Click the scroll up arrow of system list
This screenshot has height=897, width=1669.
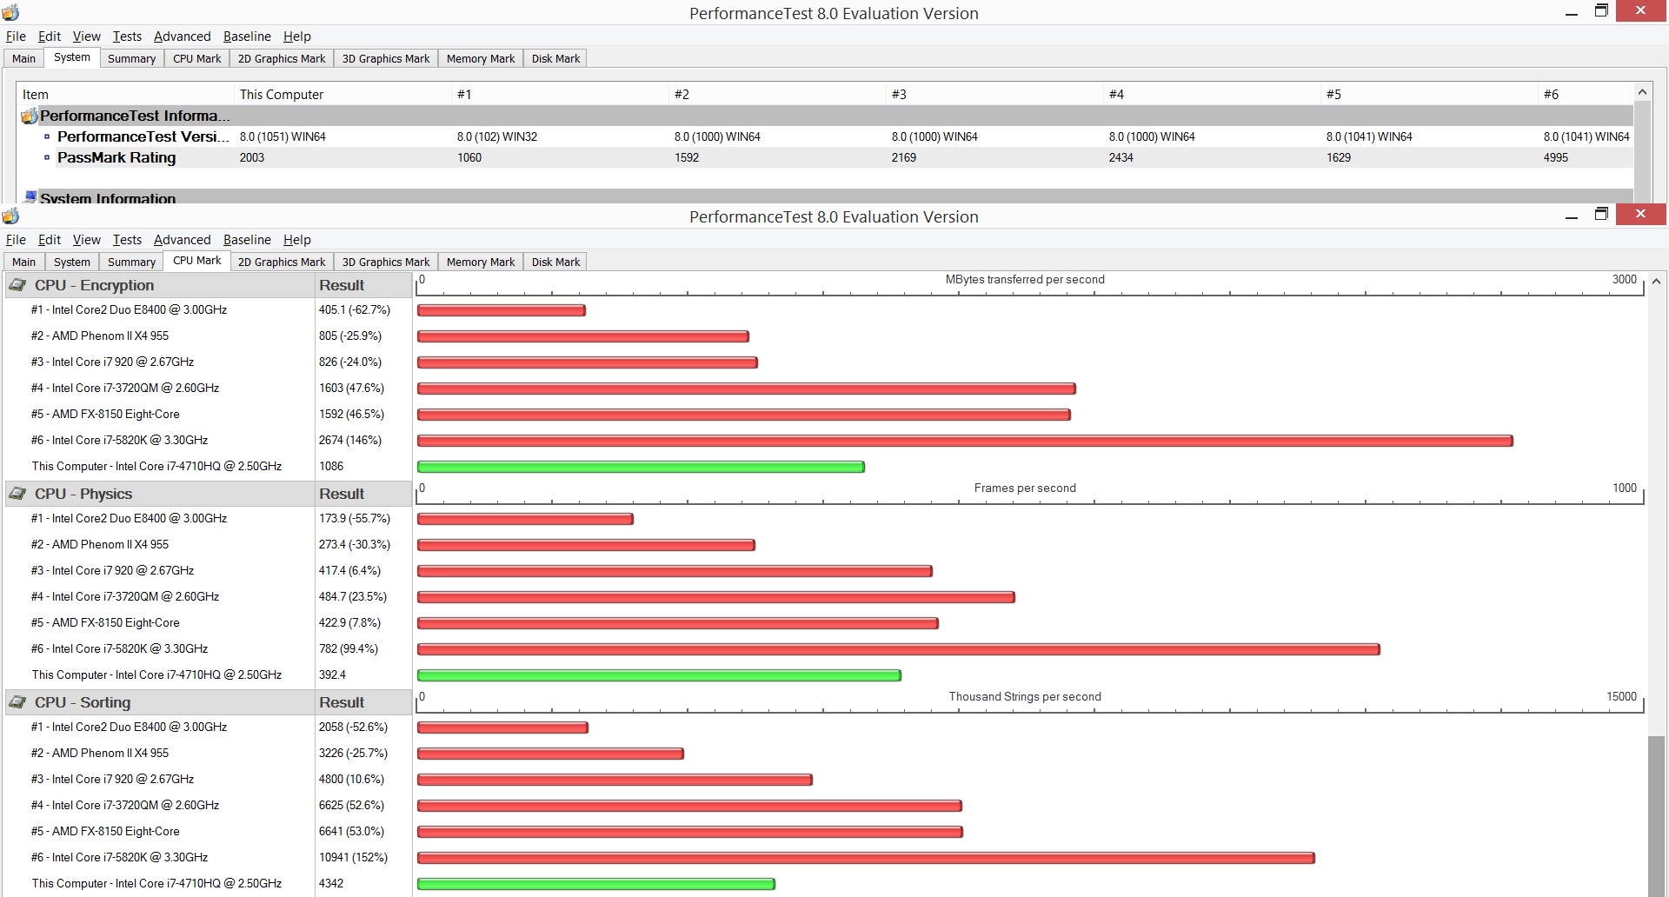pos(1642,92)
